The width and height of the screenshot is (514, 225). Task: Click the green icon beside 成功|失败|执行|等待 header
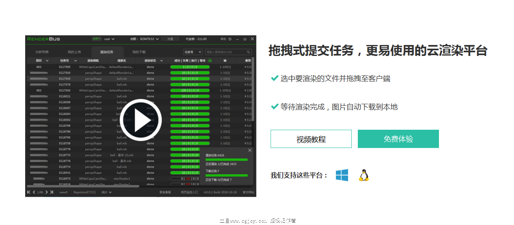[210, 60]
